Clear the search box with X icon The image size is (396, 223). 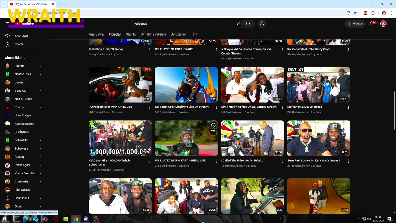(238, 24)
